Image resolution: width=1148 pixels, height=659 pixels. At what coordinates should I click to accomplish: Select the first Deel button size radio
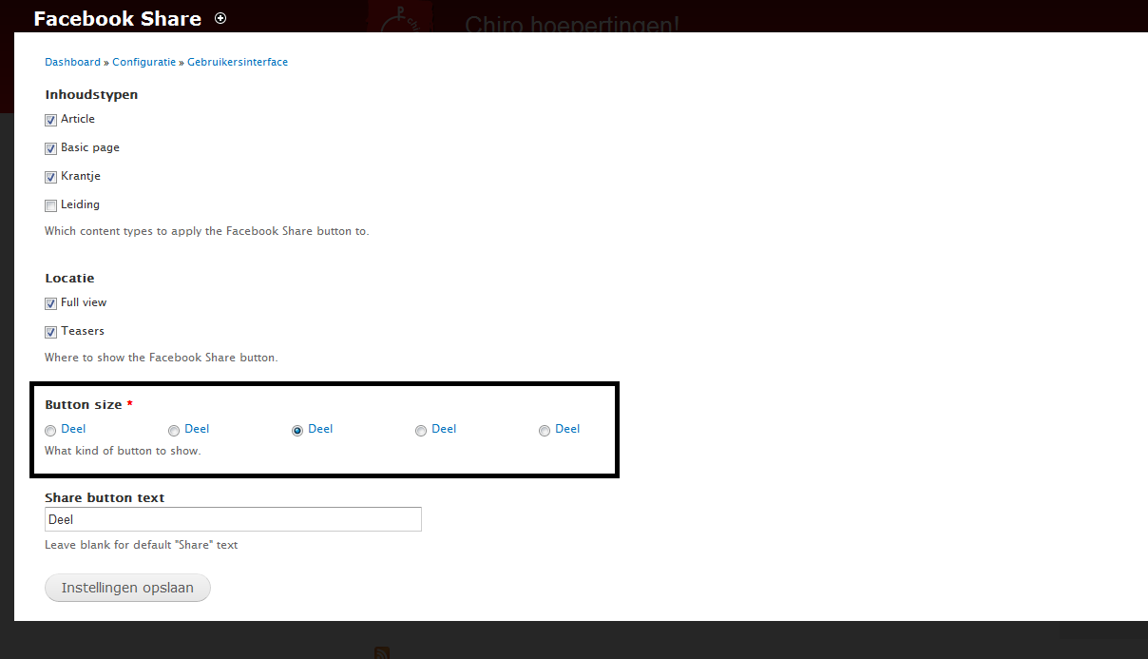[50, 430]
